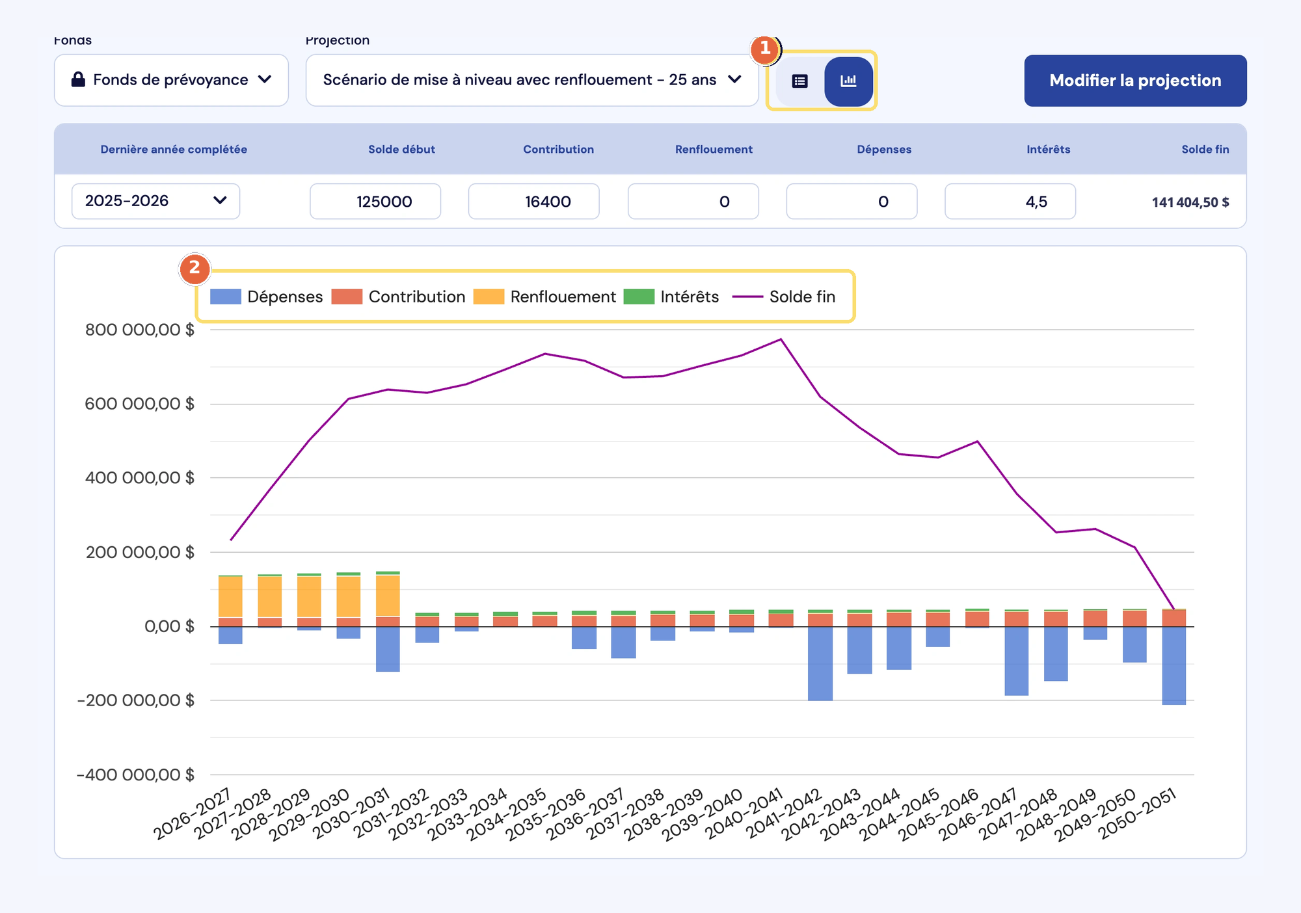Viewport: 1301px width, 913px height.
Task: Click the orange Renflouement bar for 2026-2027
Action: 230,597
